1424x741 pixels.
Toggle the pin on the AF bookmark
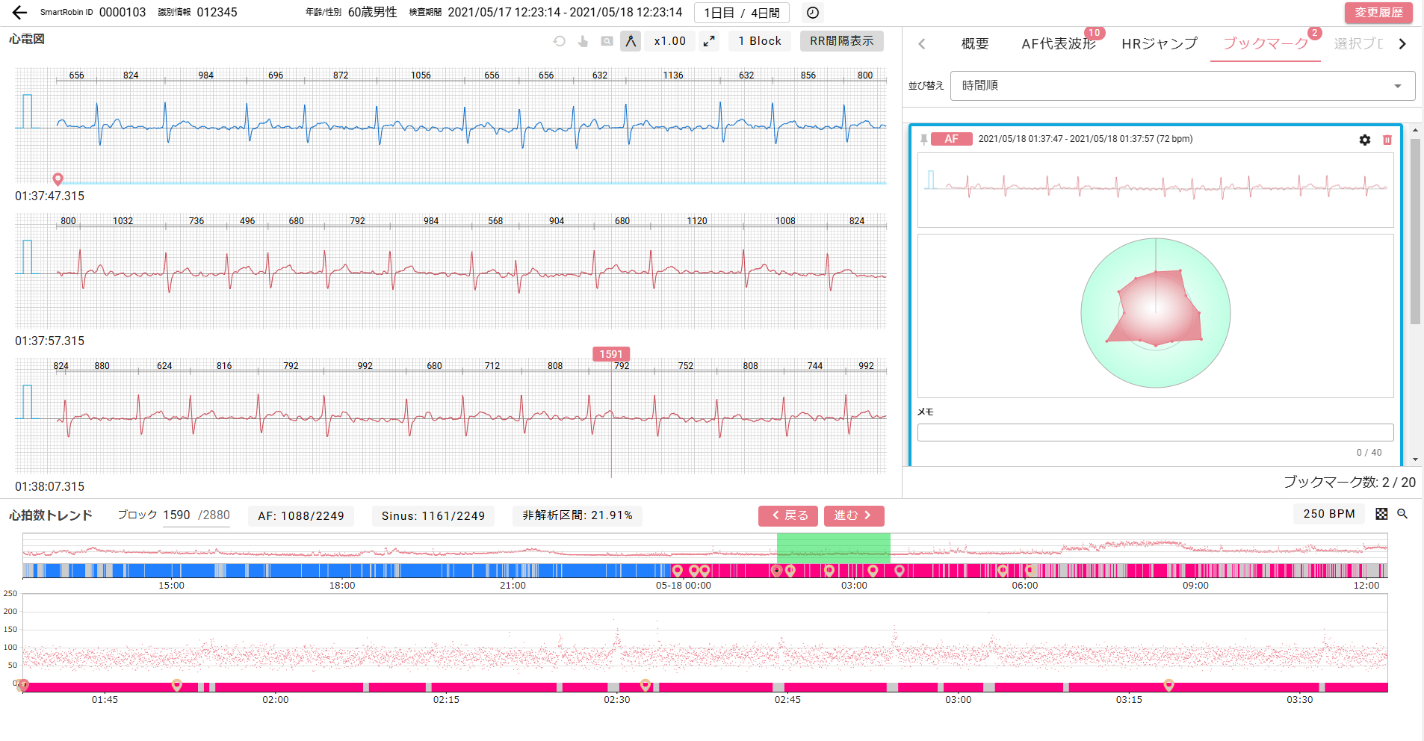[x=924, y=140]
